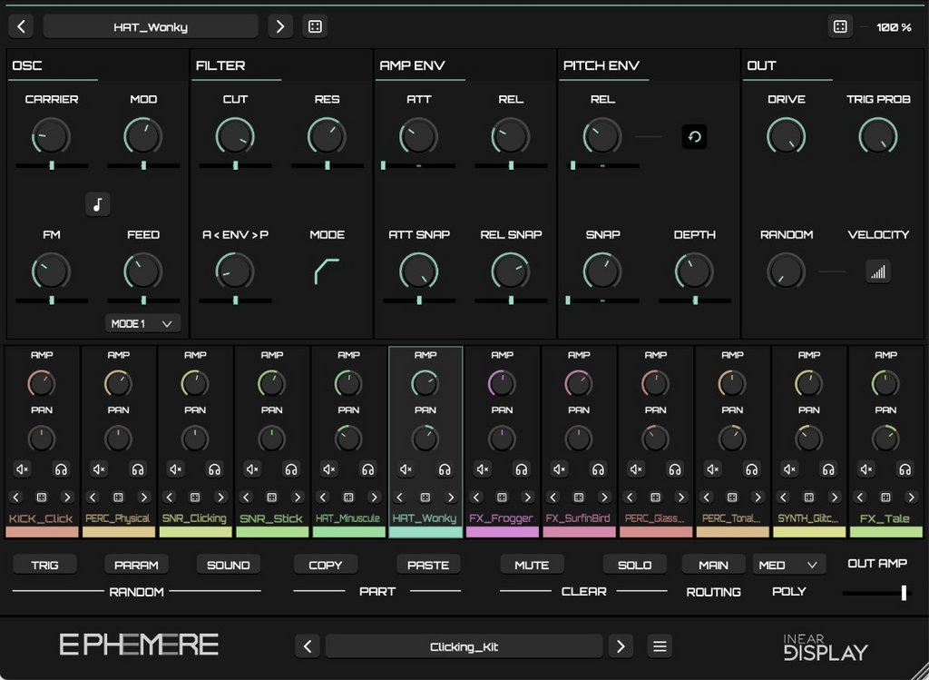Image resolution: width=929 pixels, height=680 pixels.
Task: Solo the FX_Frogger part with headphones
Action: [522, 469]
